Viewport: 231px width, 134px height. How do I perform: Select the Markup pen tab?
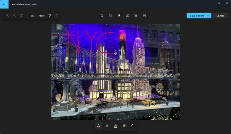pos(128,15)
